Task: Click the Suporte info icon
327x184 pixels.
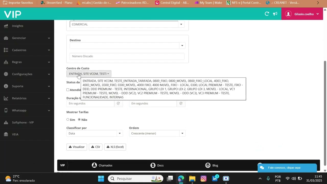Action: 6,86
